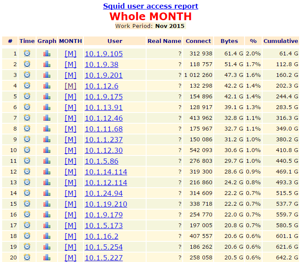Open time report icon for 10.1.9.201
Viewport: 303px width, 262px height.
pyautogui.click(x=27, y=75)
